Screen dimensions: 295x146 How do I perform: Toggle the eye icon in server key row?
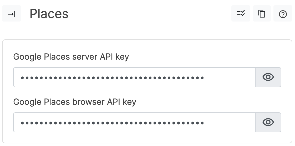point(268,77)
